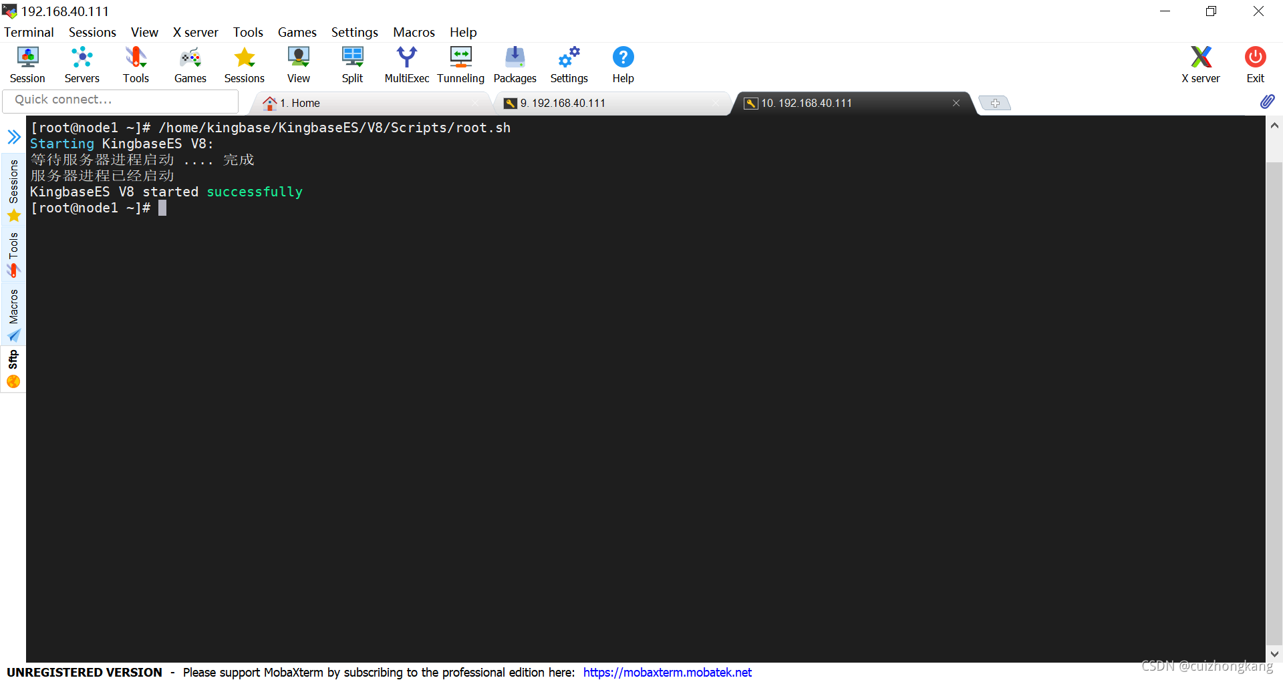Follow the mobaxterm.mobatek.net link
The image size is (1283, 680).
(667, 672)
